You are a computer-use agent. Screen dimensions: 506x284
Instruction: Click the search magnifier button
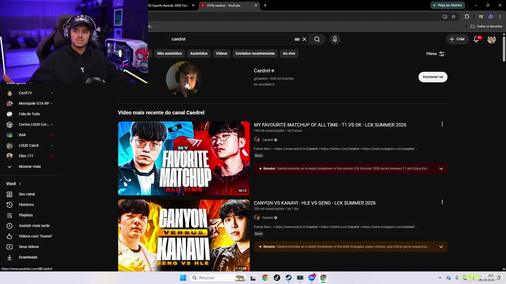[317, 39]
